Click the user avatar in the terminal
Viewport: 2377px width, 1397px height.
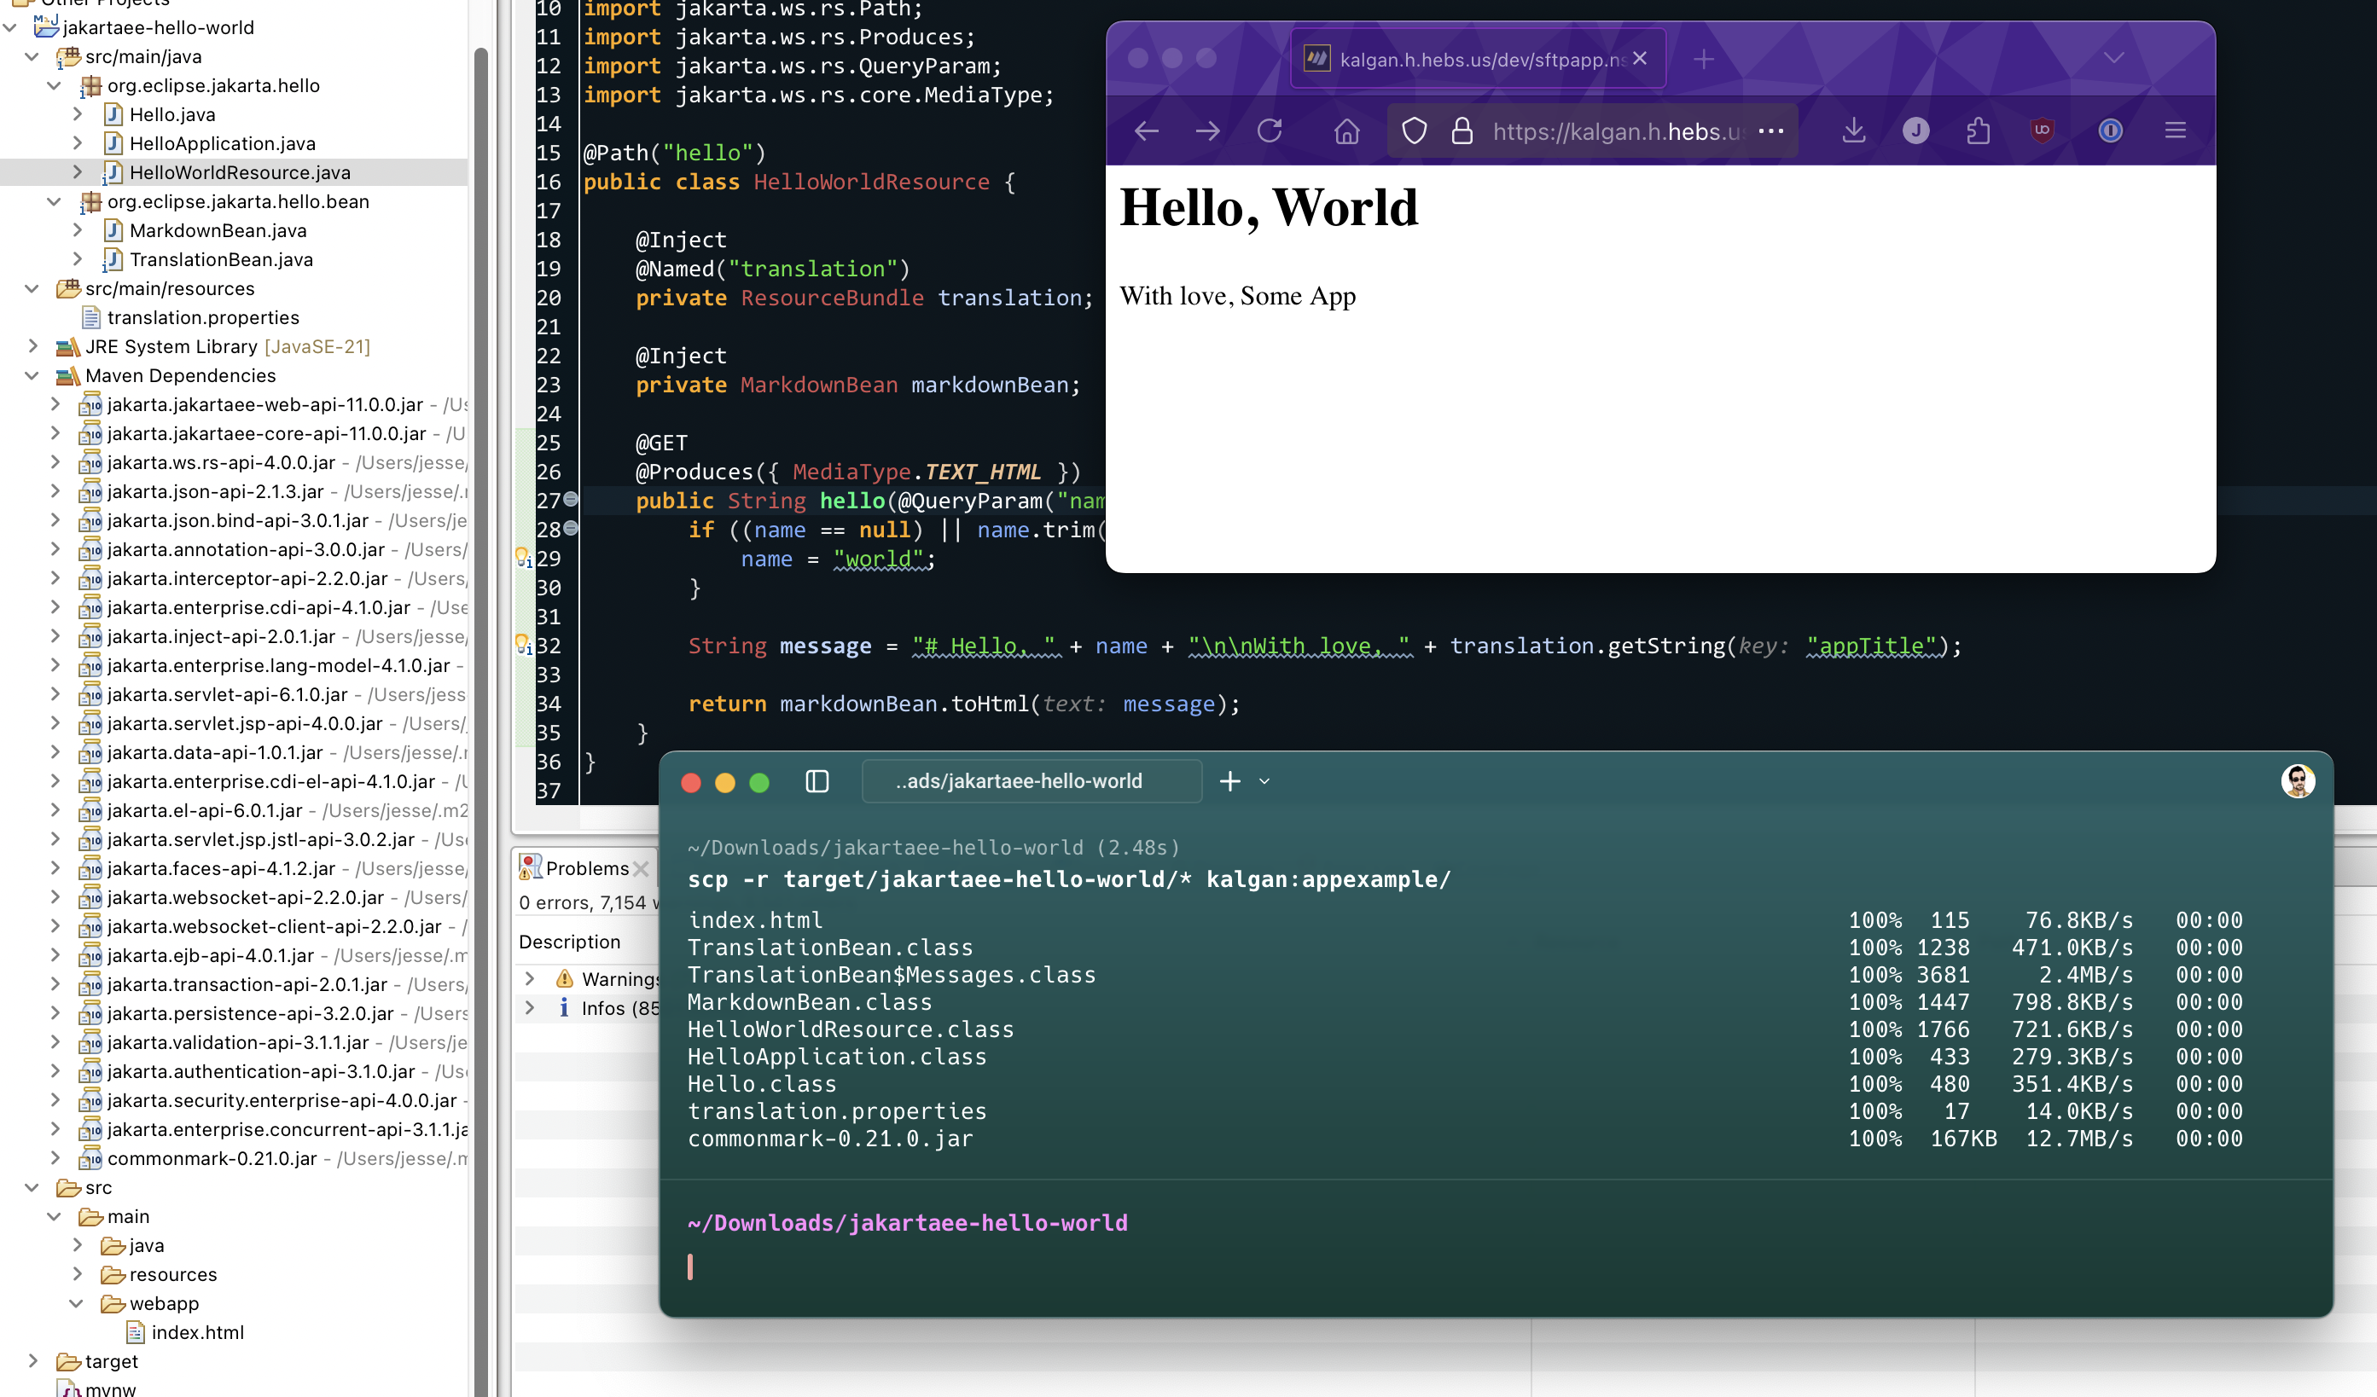2298,780
